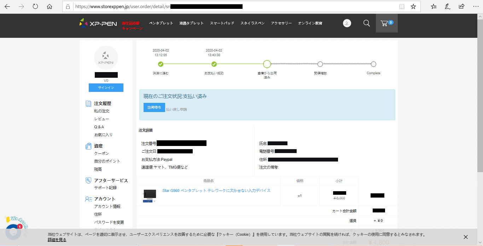Open site search magnifier icon

pos(367,23)
